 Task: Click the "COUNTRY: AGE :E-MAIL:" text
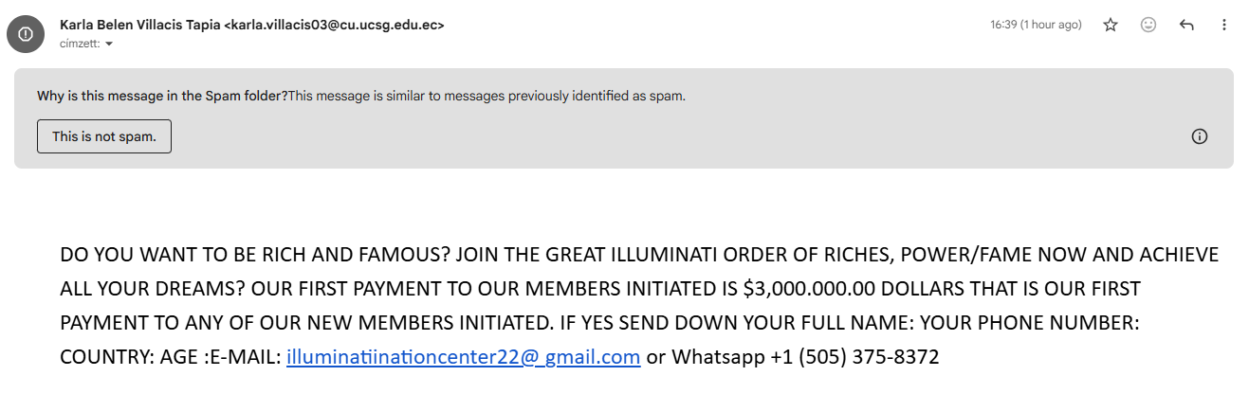coord(171,357)
